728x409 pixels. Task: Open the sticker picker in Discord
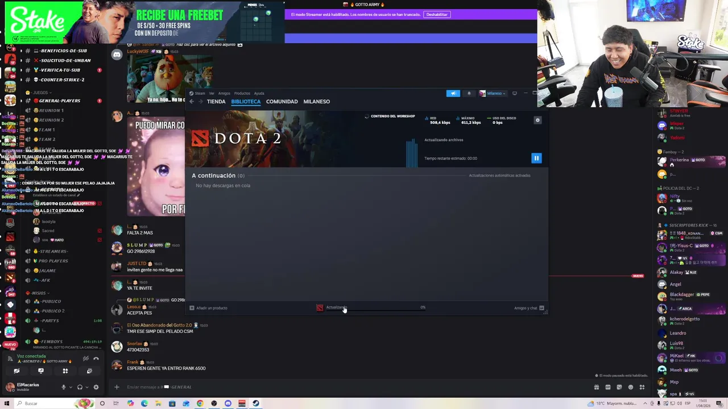[x=619, y=387]
